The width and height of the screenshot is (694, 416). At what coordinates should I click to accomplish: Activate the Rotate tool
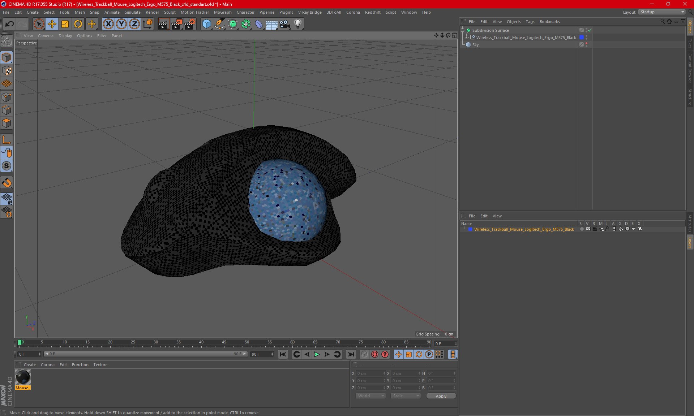point(78,24)
